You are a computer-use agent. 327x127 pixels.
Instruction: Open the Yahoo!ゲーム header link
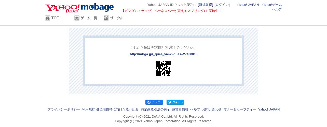(x=272, y=5)
